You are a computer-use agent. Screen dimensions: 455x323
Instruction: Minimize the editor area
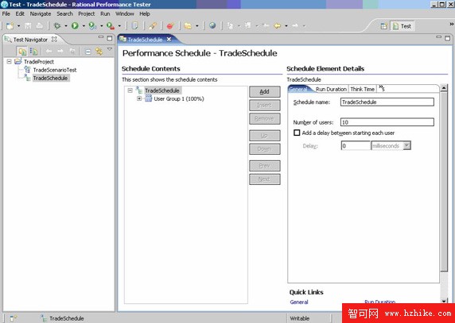(x=439, y=37)
